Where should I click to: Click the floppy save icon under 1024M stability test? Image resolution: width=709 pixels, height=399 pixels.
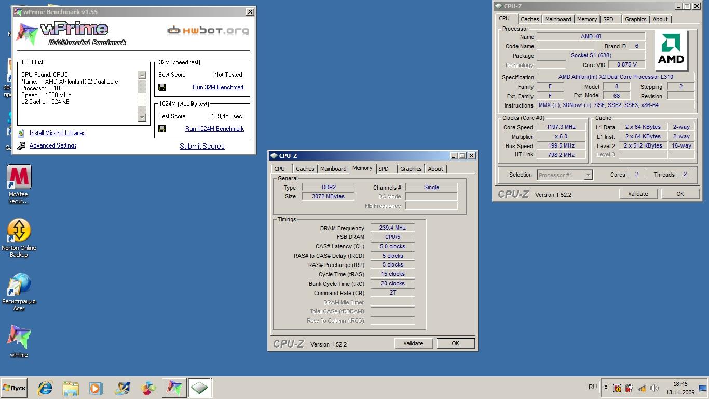tap(162, 129)
